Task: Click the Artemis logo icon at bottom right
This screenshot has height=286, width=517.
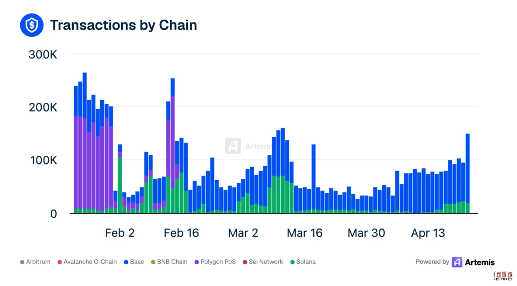Action: click(457, 262)
